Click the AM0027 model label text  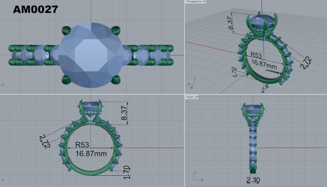35,9
